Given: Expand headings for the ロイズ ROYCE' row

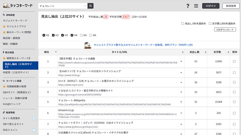Looking at the screenshot, I should 181,82.
